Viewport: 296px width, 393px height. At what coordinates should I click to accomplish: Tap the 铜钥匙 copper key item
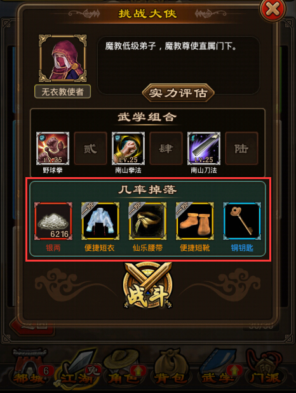[x=242, y=221]
